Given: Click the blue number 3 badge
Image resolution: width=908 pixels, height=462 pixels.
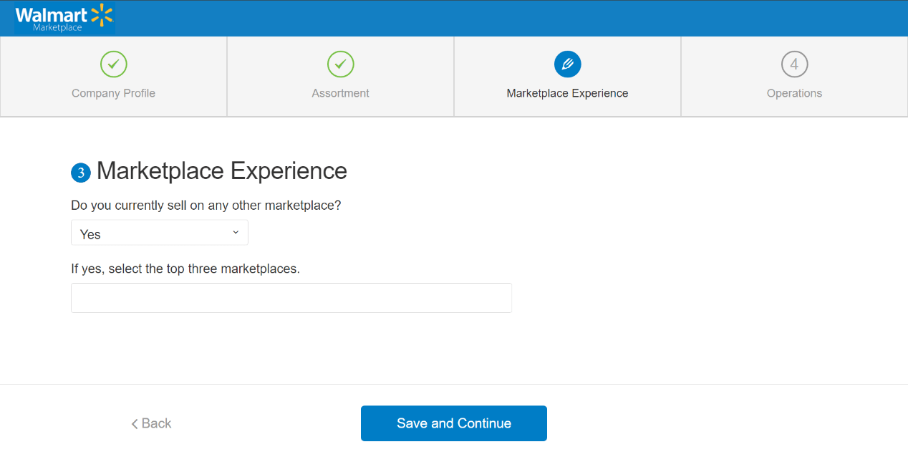Looking at the screenshot, I should (81, 173).
